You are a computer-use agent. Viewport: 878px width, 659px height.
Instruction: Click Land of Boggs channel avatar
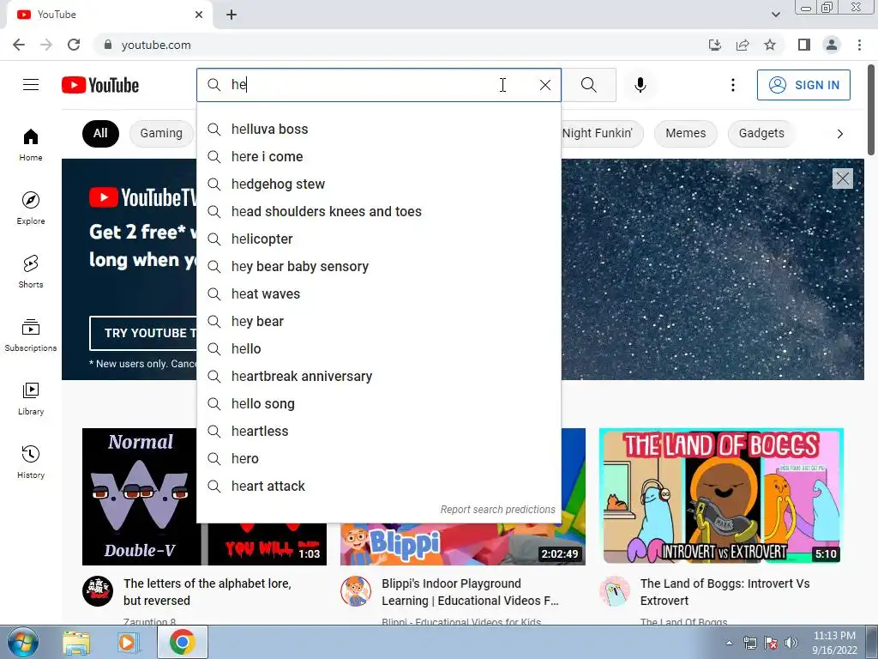click(614, 591)
